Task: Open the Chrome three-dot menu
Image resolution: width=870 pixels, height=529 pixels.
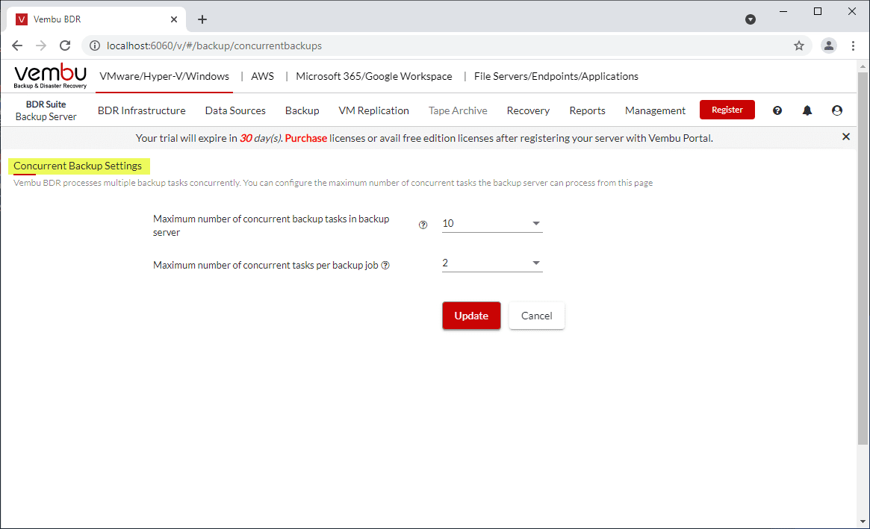Action: (854, 46)
